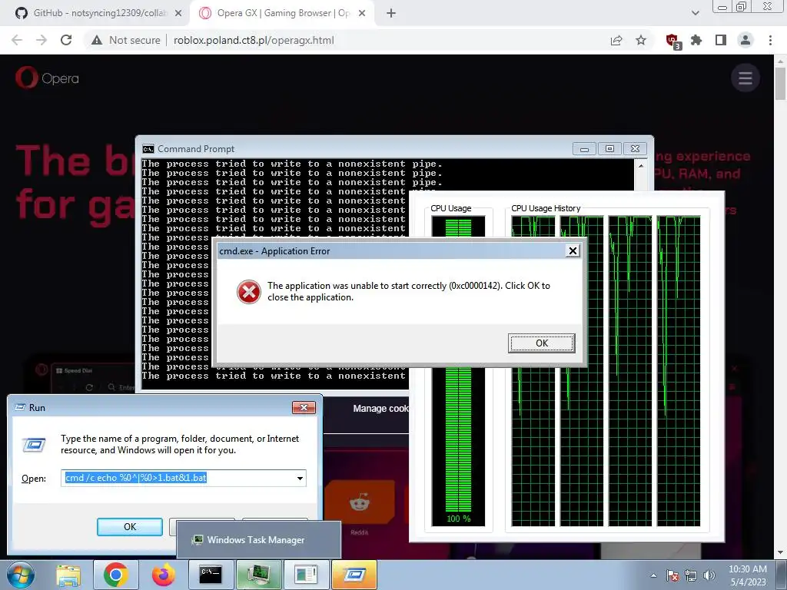Reload the Opera GX page
The image size is (787, 590).
click(x=66, y=40)
